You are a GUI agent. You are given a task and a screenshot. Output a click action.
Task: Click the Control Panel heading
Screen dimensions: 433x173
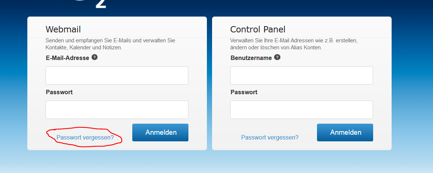click(258, 29)
